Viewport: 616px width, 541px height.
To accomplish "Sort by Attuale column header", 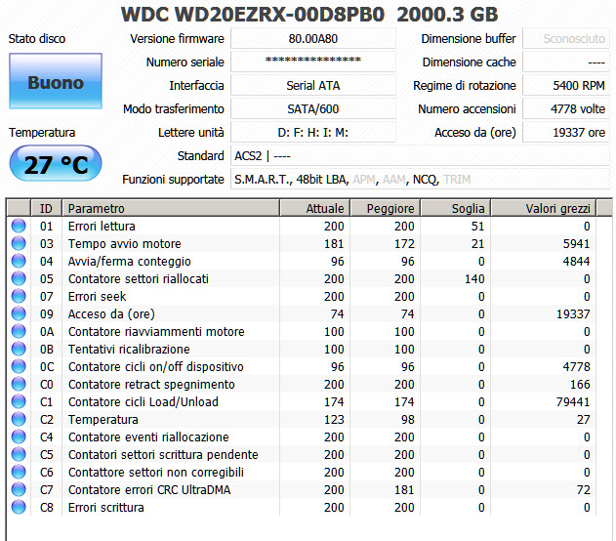I will (314, 208).
